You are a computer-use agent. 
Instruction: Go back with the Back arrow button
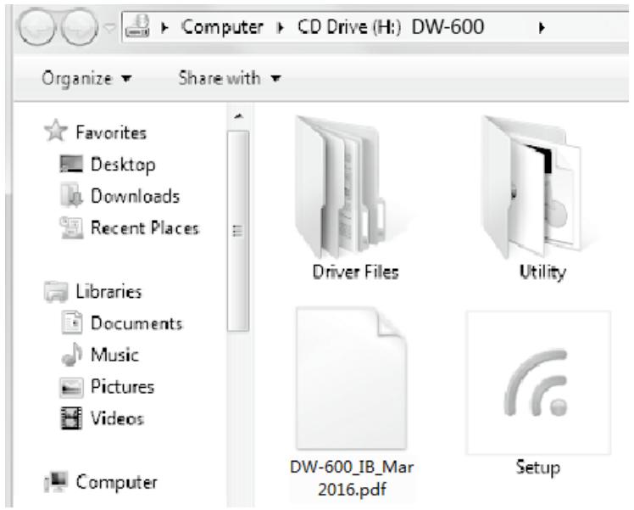[36, 27]
